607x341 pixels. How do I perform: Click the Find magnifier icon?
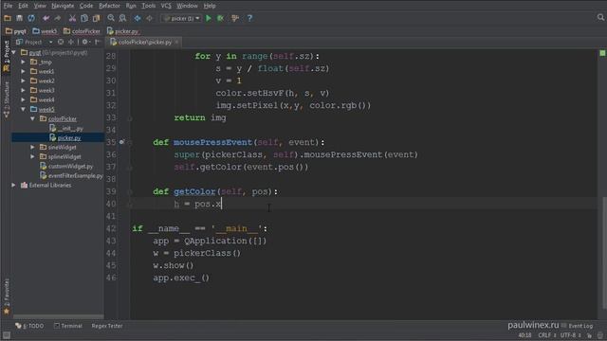pyautogui.click(x=111, y=18)
